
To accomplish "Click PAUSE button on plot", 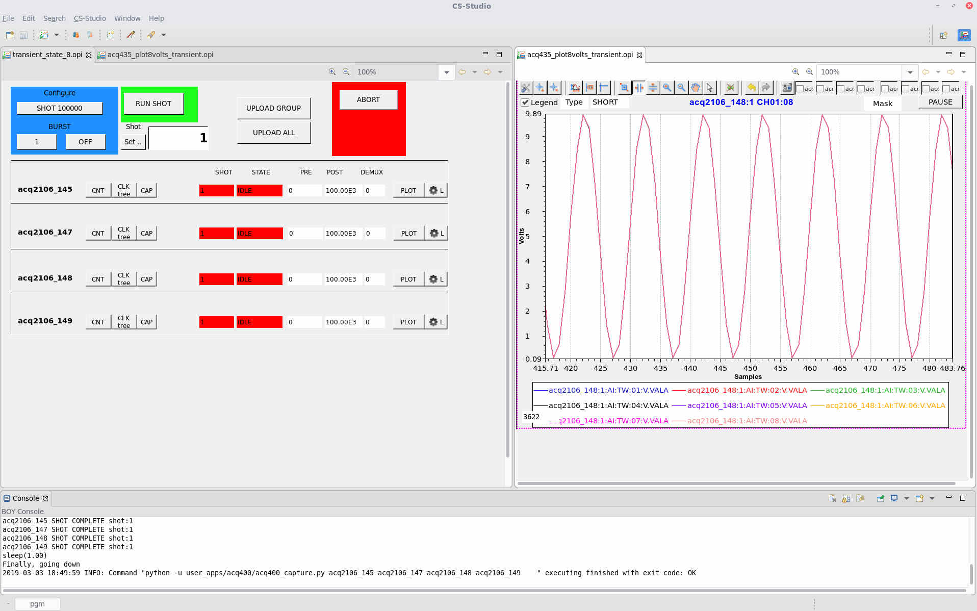I will [x=940, y=102].
